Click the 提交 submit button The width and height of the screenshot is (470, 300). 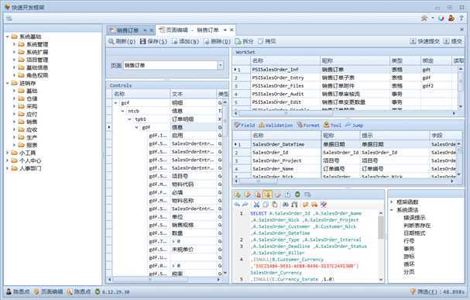pos(453,41)
